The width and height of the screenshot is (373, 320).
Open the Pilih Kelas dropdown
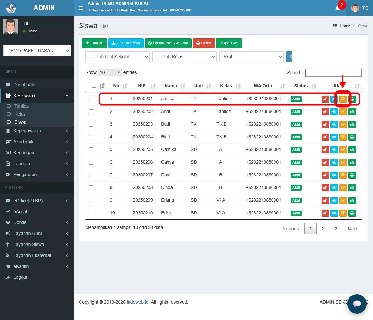click(x=185, y=57)
